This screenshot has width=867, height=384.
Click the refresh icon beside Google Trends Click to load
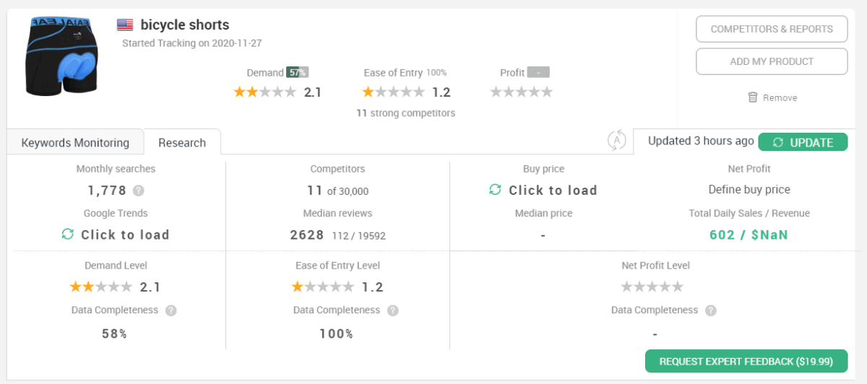tap(68, 235)
